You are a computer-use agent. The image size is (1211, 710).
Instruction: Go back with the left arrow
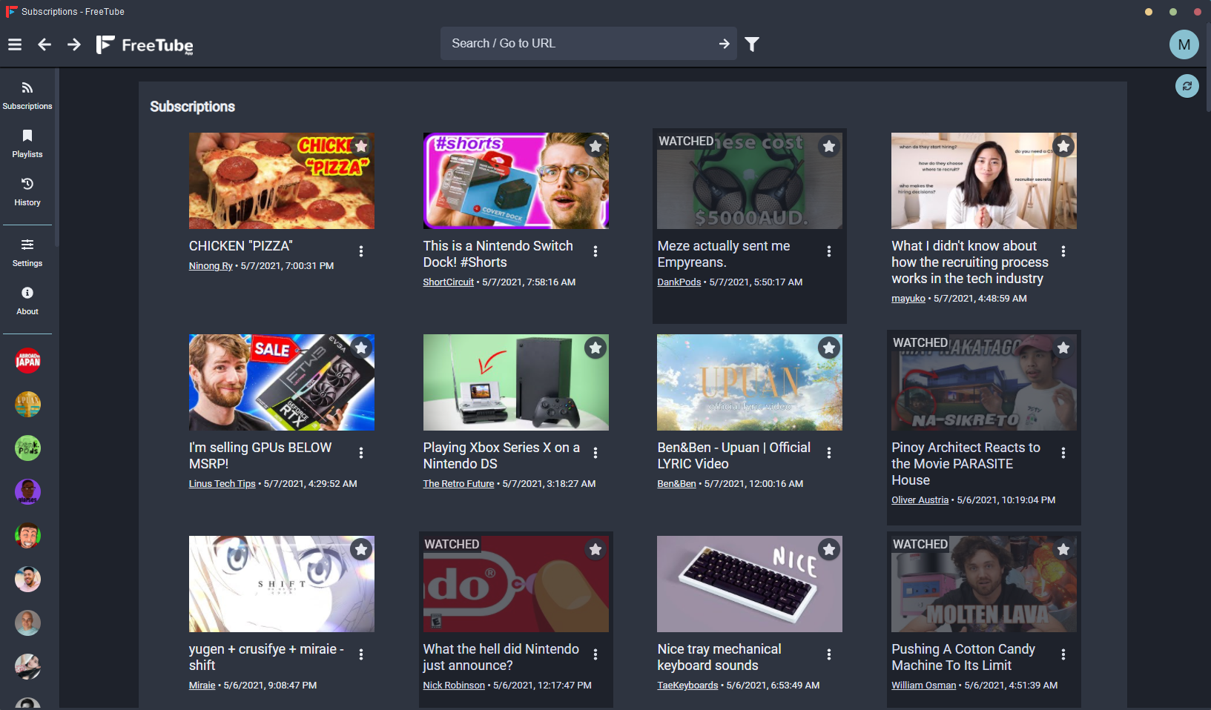pos(44,44)
